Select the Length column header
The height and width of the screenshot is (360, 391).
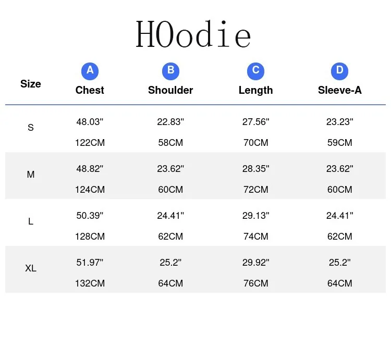[x=255, y=91]
